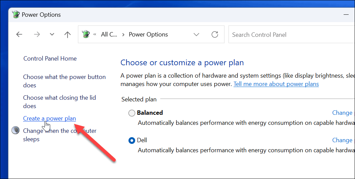This screenshot has height=179, width=355.
Task: Go back using the back arrow
Action: click(19, 34)
